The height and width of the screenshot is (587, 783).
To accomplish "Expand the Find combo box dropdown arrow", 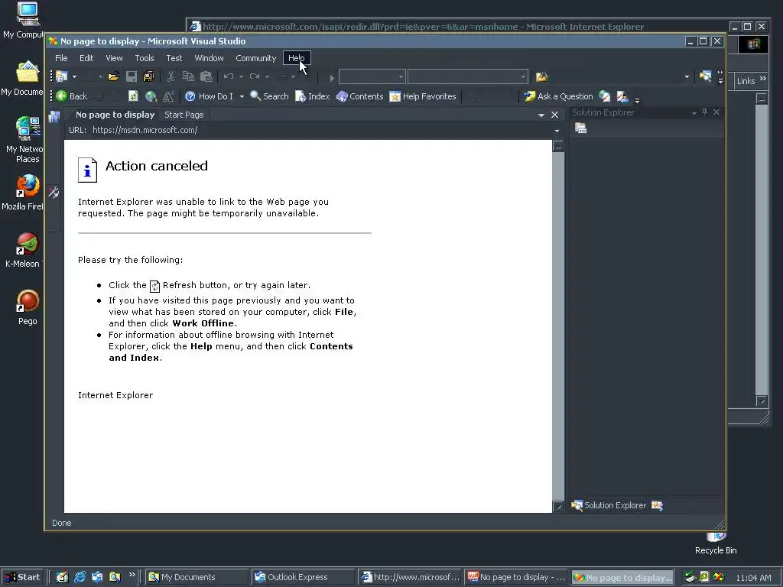I will click(x=687, y=77).
